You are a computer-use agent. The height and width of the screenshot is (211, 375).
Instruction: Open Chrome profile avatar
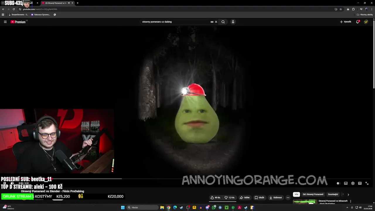click(366, 9)
